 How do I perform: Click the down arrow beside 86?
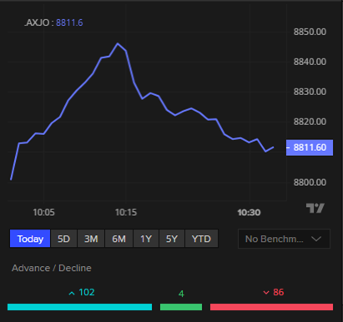pyautogui.click(x=266, y=293)
